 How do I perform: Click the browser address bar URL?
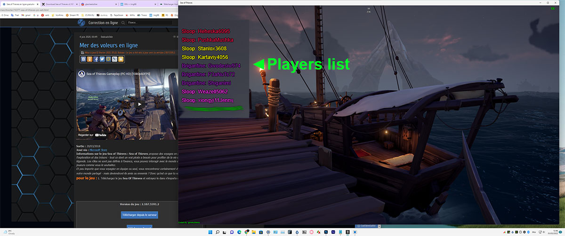tap(24, 10)
